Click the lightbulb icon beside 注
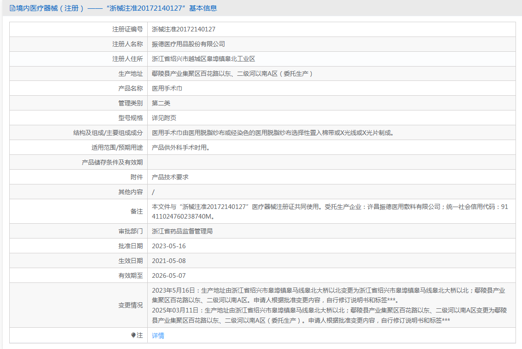 tap(133, 336)
